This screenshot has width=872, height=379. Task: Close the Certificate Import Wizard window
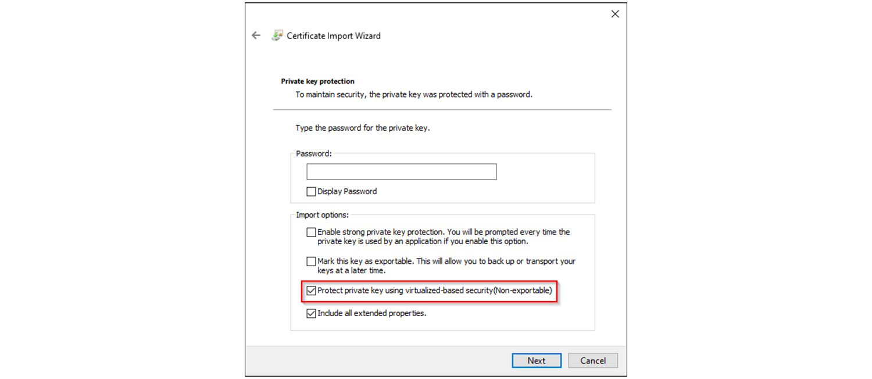(615, 14)
